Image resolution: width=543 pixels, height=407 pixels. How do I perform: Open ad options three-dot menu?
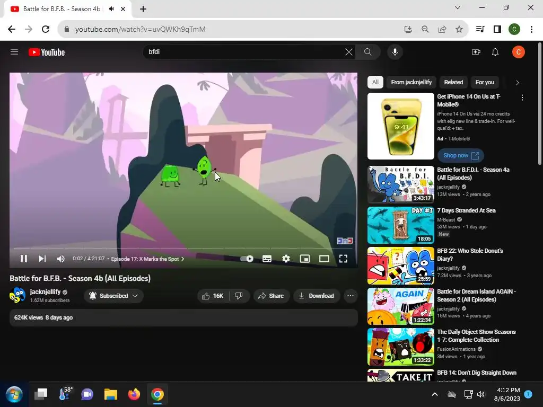point(522,98)
